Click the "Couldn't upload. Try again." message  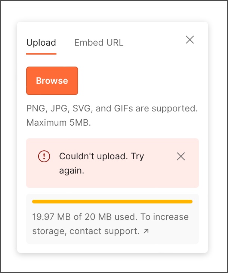[x=101, y=163]
